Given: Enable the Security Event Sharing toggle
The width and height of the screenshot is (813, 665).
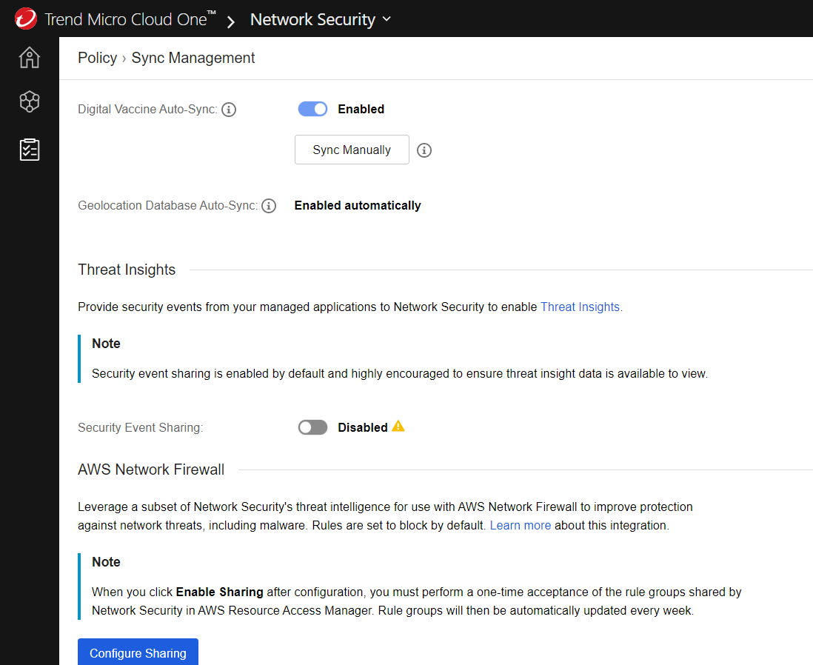Looking at the screenshot, I should click(312, 427).
